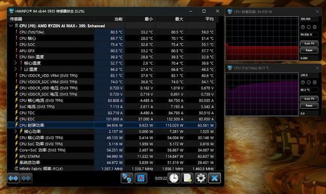Click the 0.000 minimum field in the power graph

click(309, 58)
